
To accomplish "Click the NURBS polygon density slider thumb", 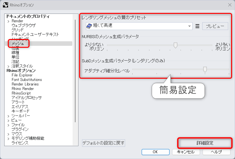I will (175, 45).
